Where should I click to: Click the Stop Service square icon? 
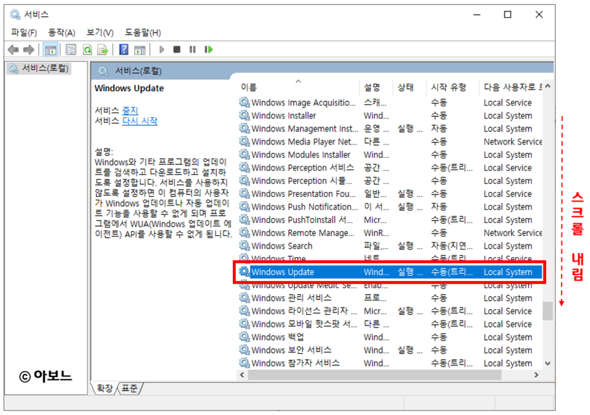[x=177, y=50]
